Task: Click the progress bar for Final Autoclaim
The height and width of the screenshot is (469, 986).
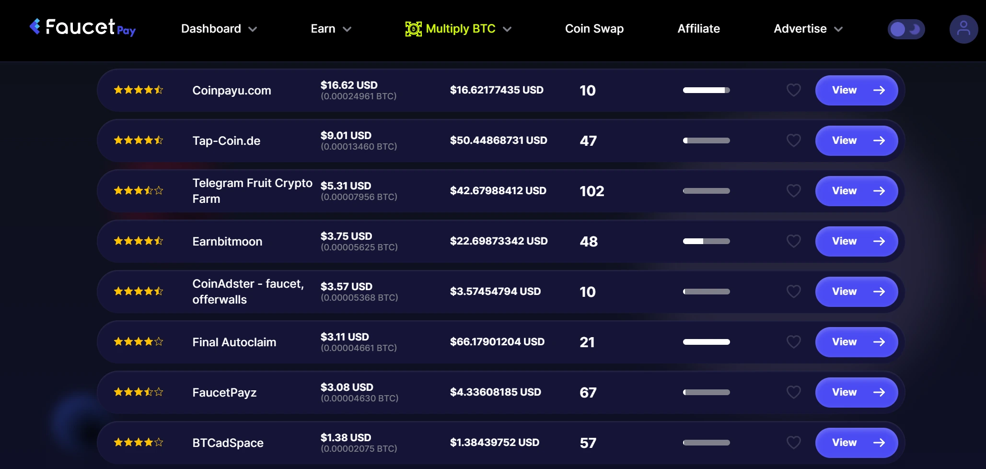Action: tap(706, 342)
